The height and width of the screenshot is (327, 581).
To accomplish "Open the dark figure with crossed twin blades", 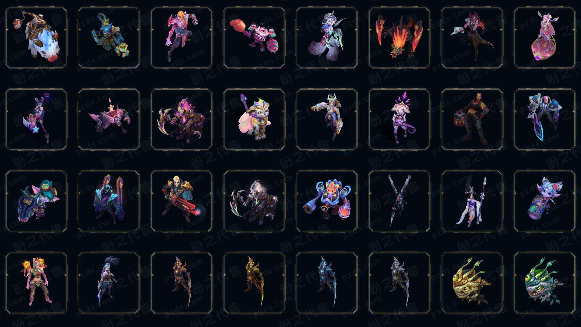I will pos(399,201).
